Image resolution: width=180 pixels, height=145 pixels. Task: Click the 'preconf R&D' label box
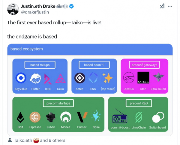click(x=139, y=103)
